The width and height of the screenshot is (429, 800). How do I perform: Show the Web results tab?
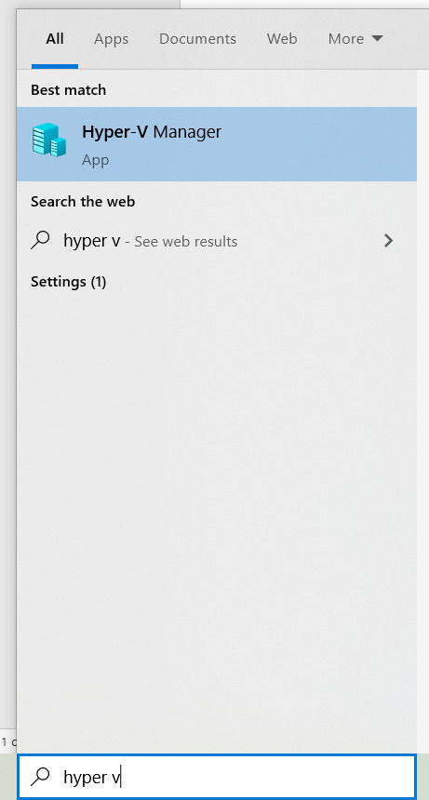click(x=282, y=39)
